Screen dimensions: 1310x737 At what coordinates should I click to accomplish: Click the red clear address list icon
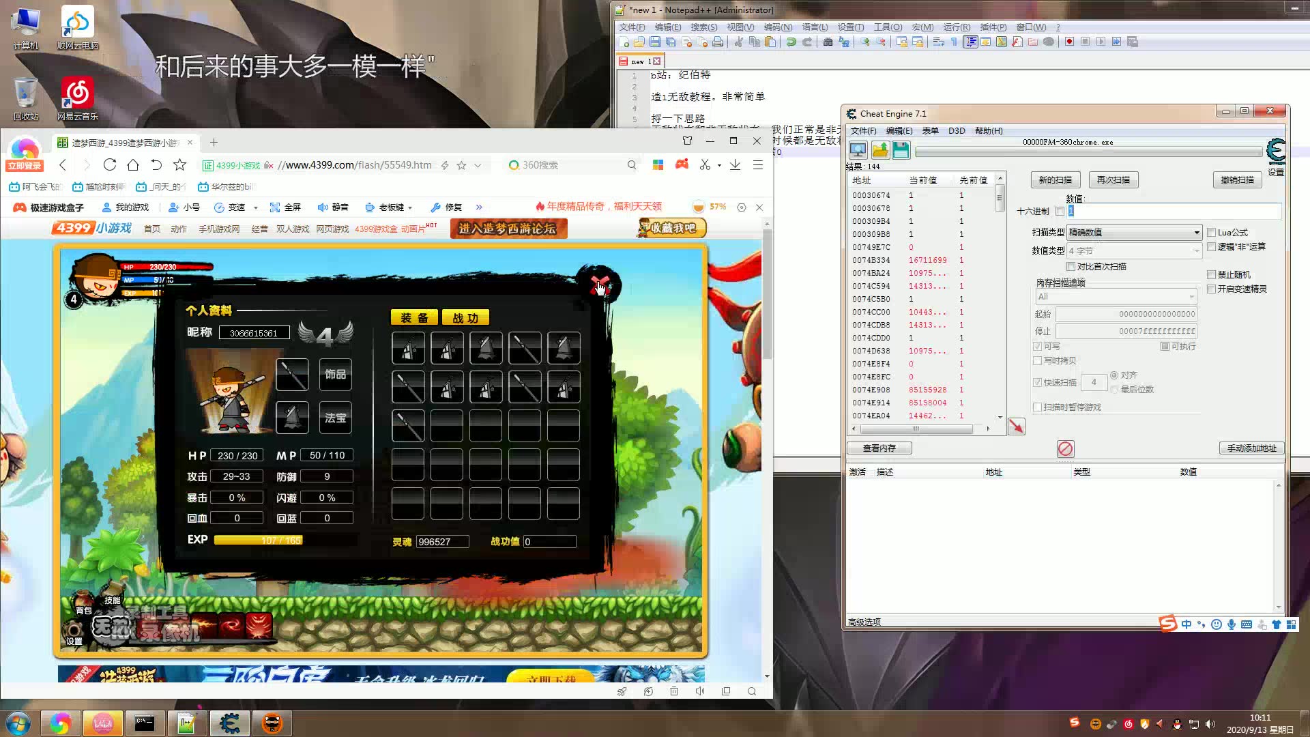point(1065,448)
